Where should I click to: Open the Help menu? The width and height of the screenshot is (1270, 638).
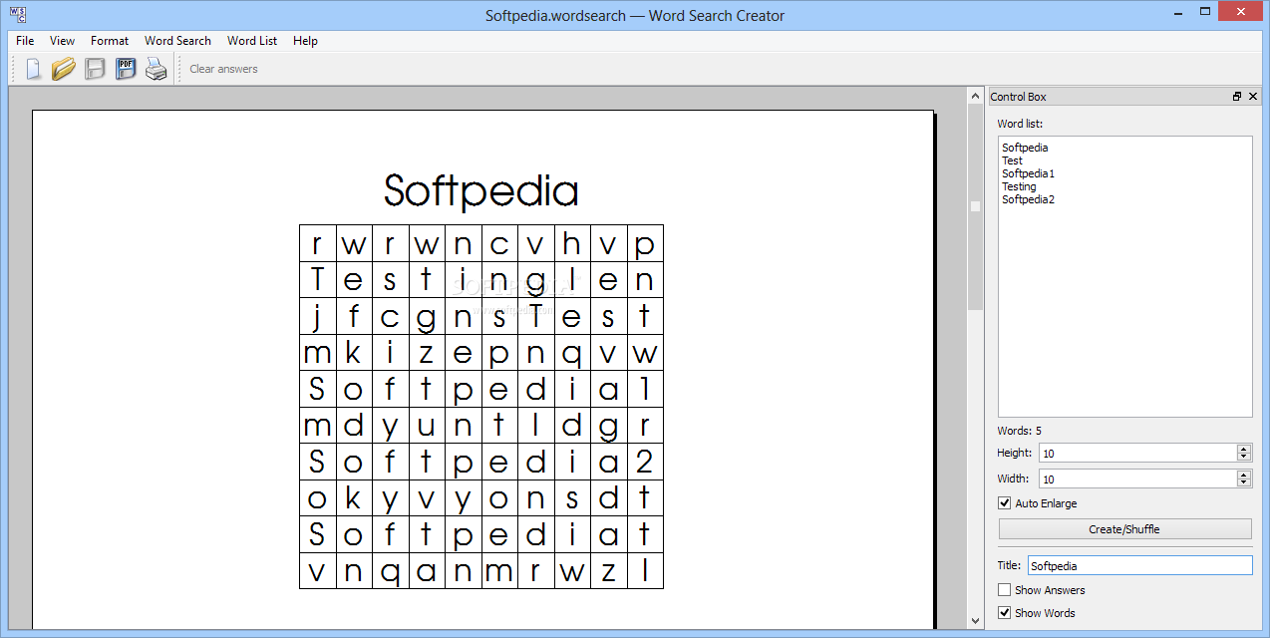tap(305, 41)
